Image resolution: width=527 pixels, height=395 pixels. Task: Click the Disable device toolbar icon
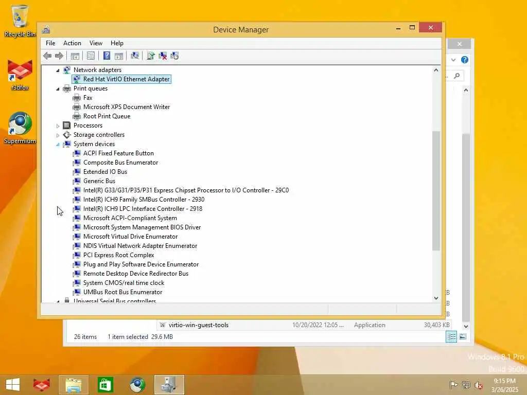pyautogui.click(x=174, y=56)
